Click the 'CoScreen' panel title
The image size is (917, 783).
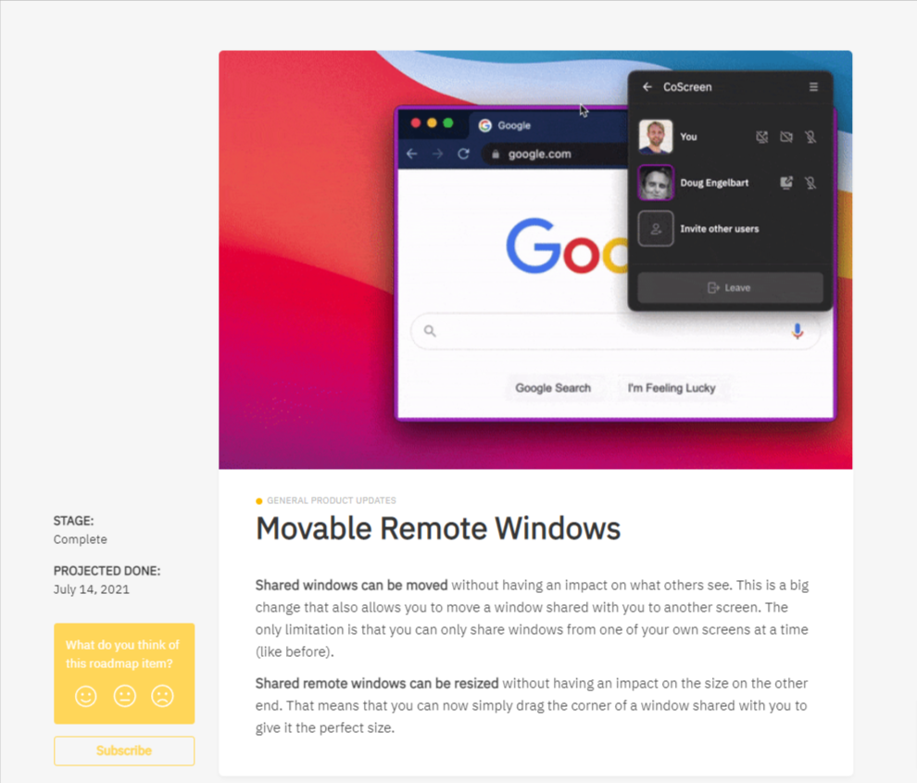click(687, 87)
